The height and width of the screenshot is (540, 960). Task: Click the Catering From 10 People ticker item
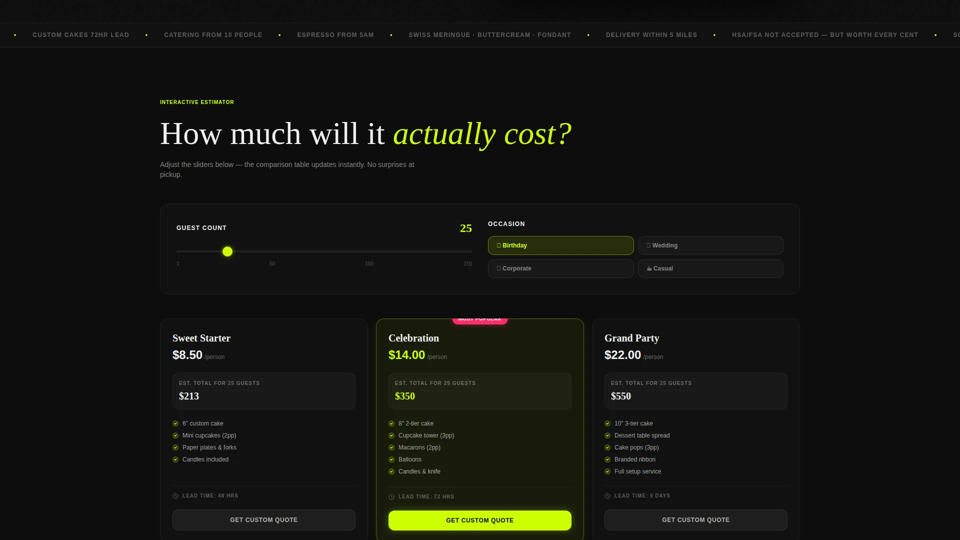click(x=213, y=35)
